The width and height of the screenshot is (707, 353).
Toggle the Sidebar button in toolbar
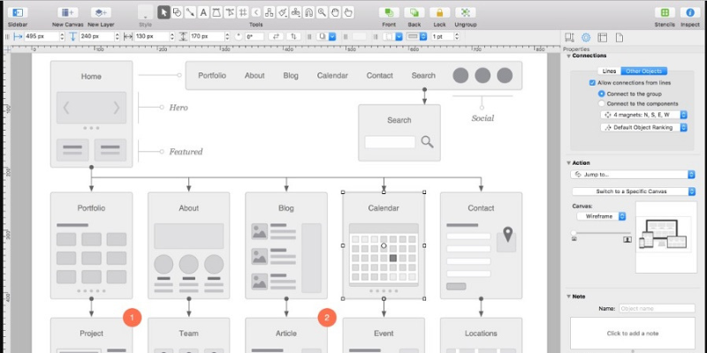18,12
